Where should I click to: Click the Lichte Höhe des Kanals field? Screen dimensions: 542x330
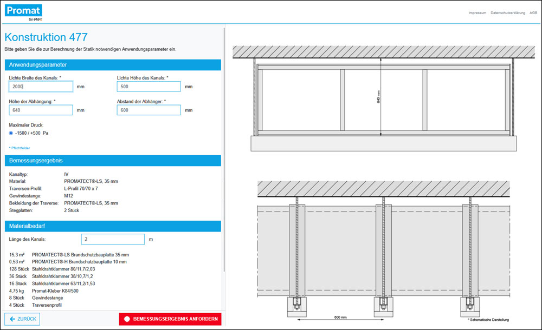coord(149,87)
